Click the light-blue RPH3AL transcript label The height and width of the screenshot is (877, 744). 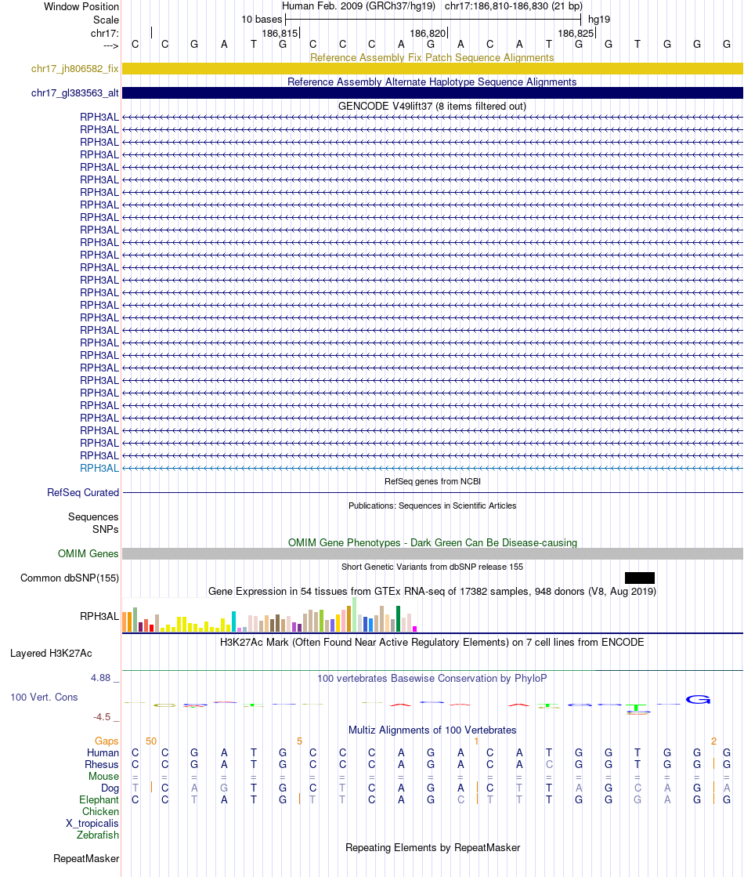(x=99, y=468)
